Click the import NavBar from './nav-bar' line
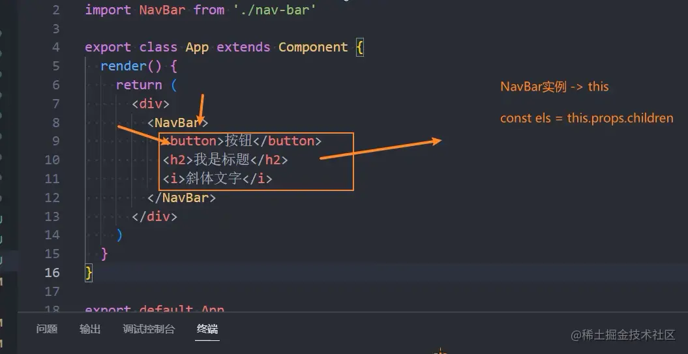Viewport: 688px width, 354px height. tap(200, 10)
